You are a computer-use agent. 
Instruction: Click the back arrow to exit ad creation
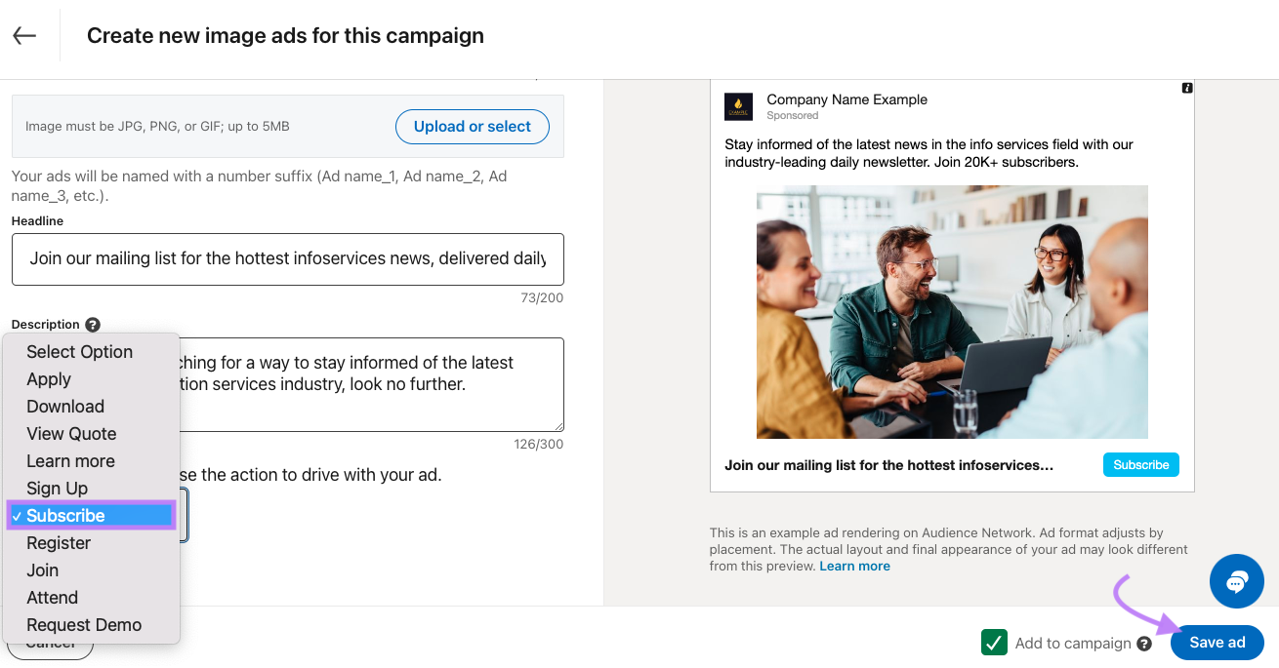pyautogui.click(x=23, y=35)
